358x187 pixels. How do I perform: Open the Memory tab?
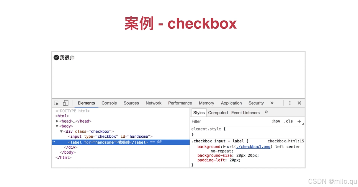click(x=206, y=103)
